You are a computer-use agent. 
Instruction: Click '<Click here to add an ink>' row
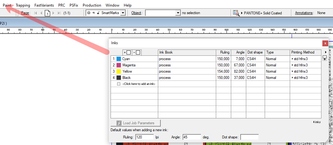[139, 84]
